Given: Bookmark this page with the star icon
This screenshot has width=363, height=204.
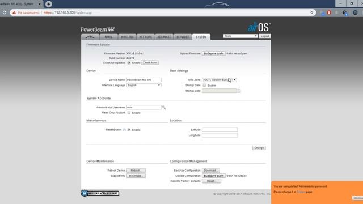Looking at the screenshot, I should click(x=311, y=12).
